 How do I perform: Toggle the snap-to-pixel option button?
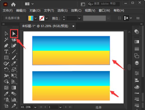pos(126,18)
